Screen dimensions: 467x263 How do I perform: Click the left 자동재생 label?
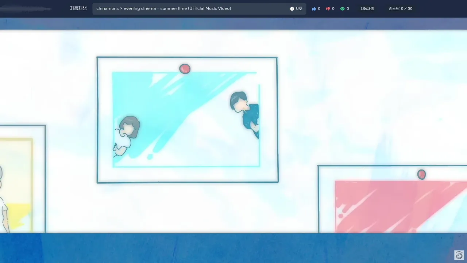78,8
